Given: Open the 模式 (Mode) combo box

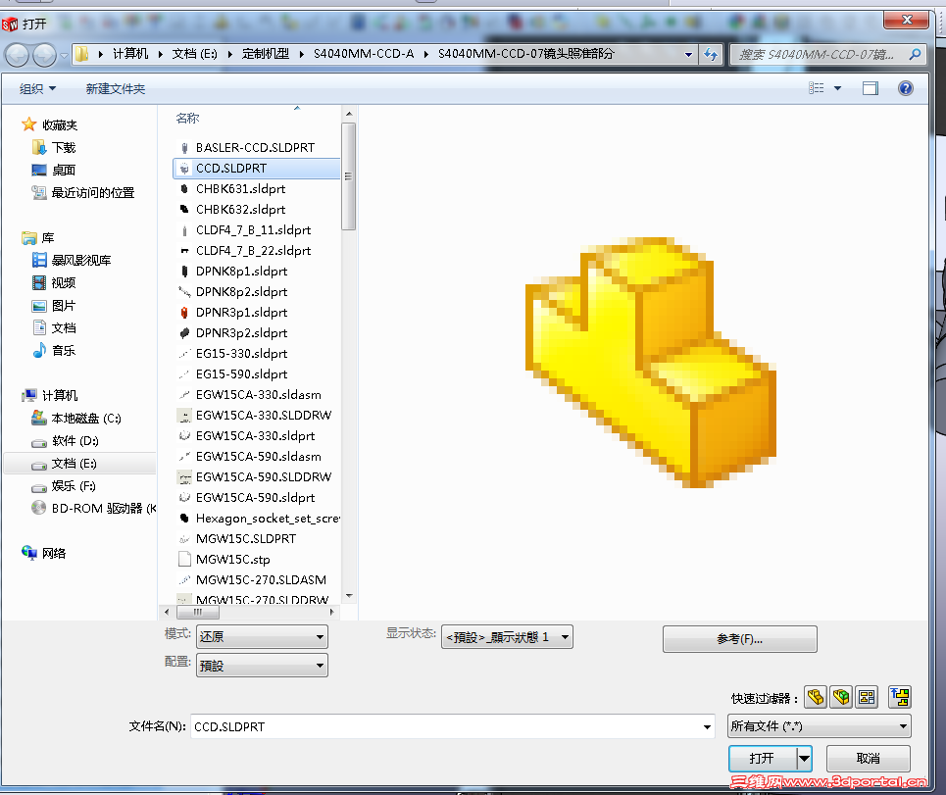Looking at the screenshot, I should 262,636.
